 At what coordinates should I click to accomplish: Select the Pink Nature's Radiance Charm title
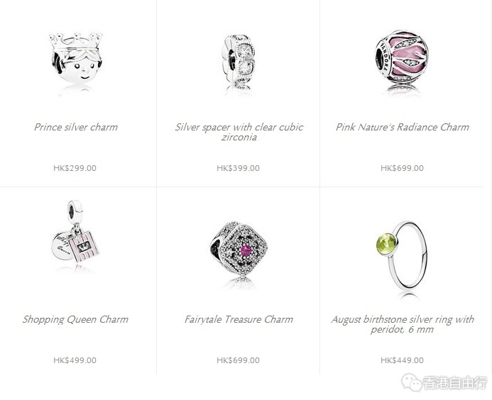403,127
